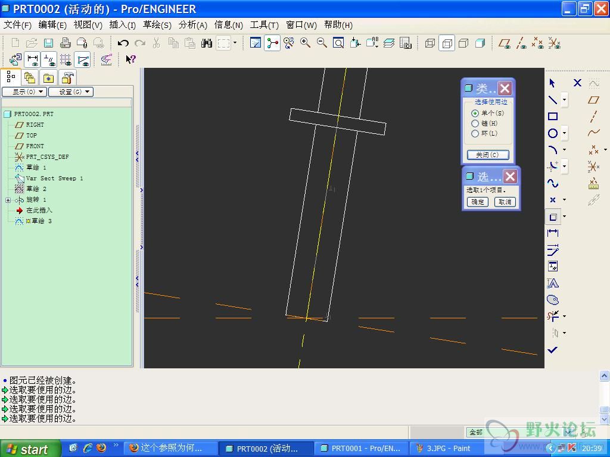Open the 草绘(S) menu

pyautogui.click(x=157, y=25)
